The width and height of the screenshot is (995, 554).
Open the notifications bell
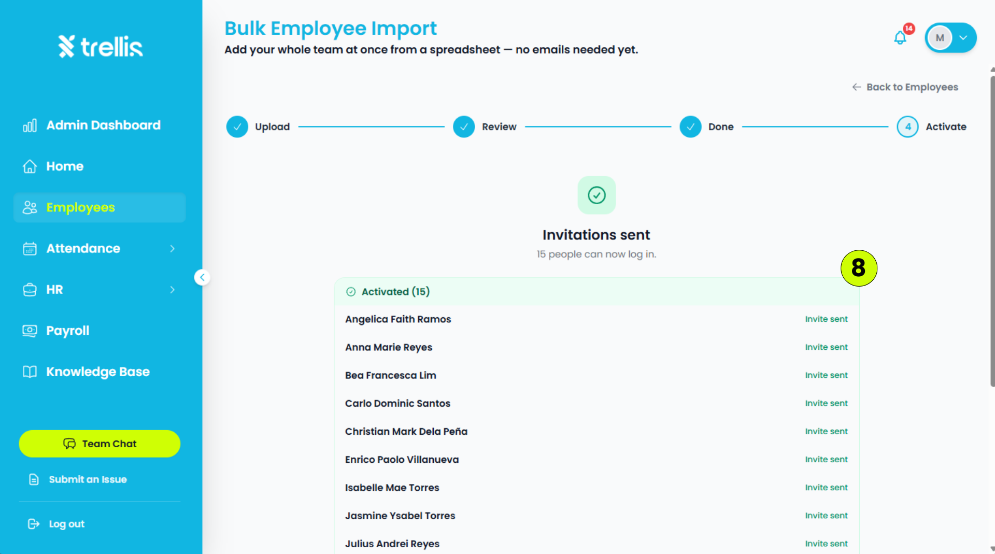click(x=900, y=38)
